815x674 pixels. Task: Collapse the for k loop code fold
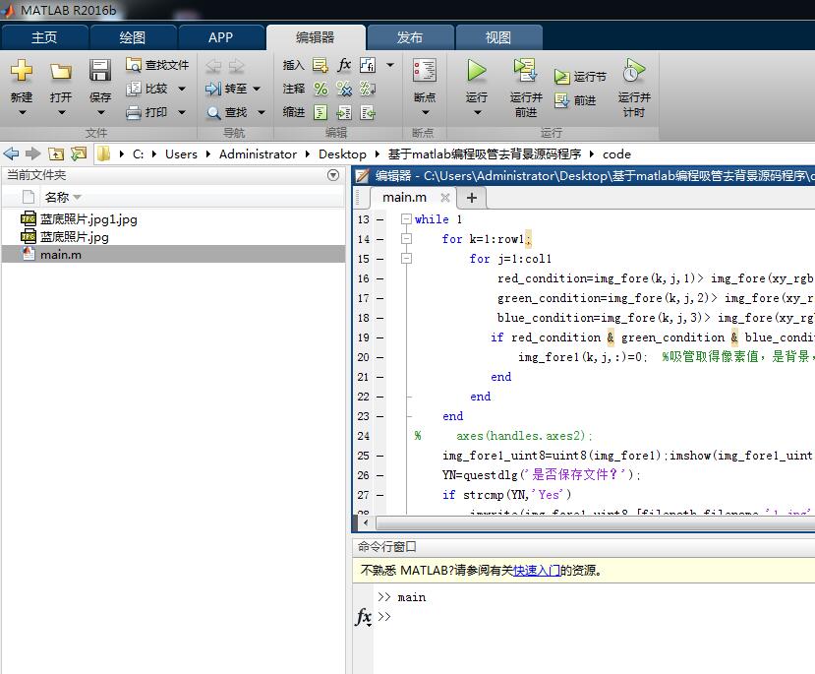[x=406, y=239]
